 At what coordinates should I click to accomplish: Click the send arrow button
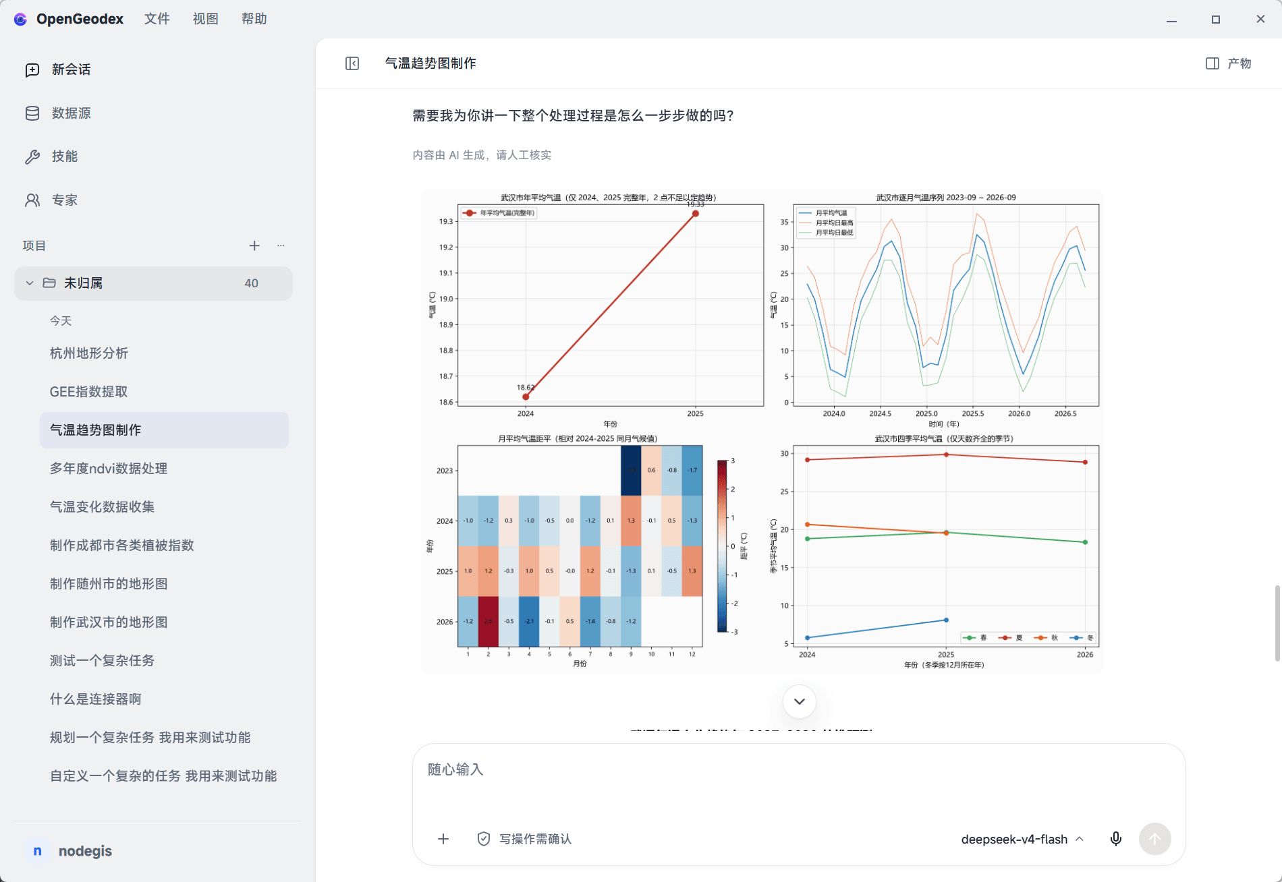tap(1155, 839)
